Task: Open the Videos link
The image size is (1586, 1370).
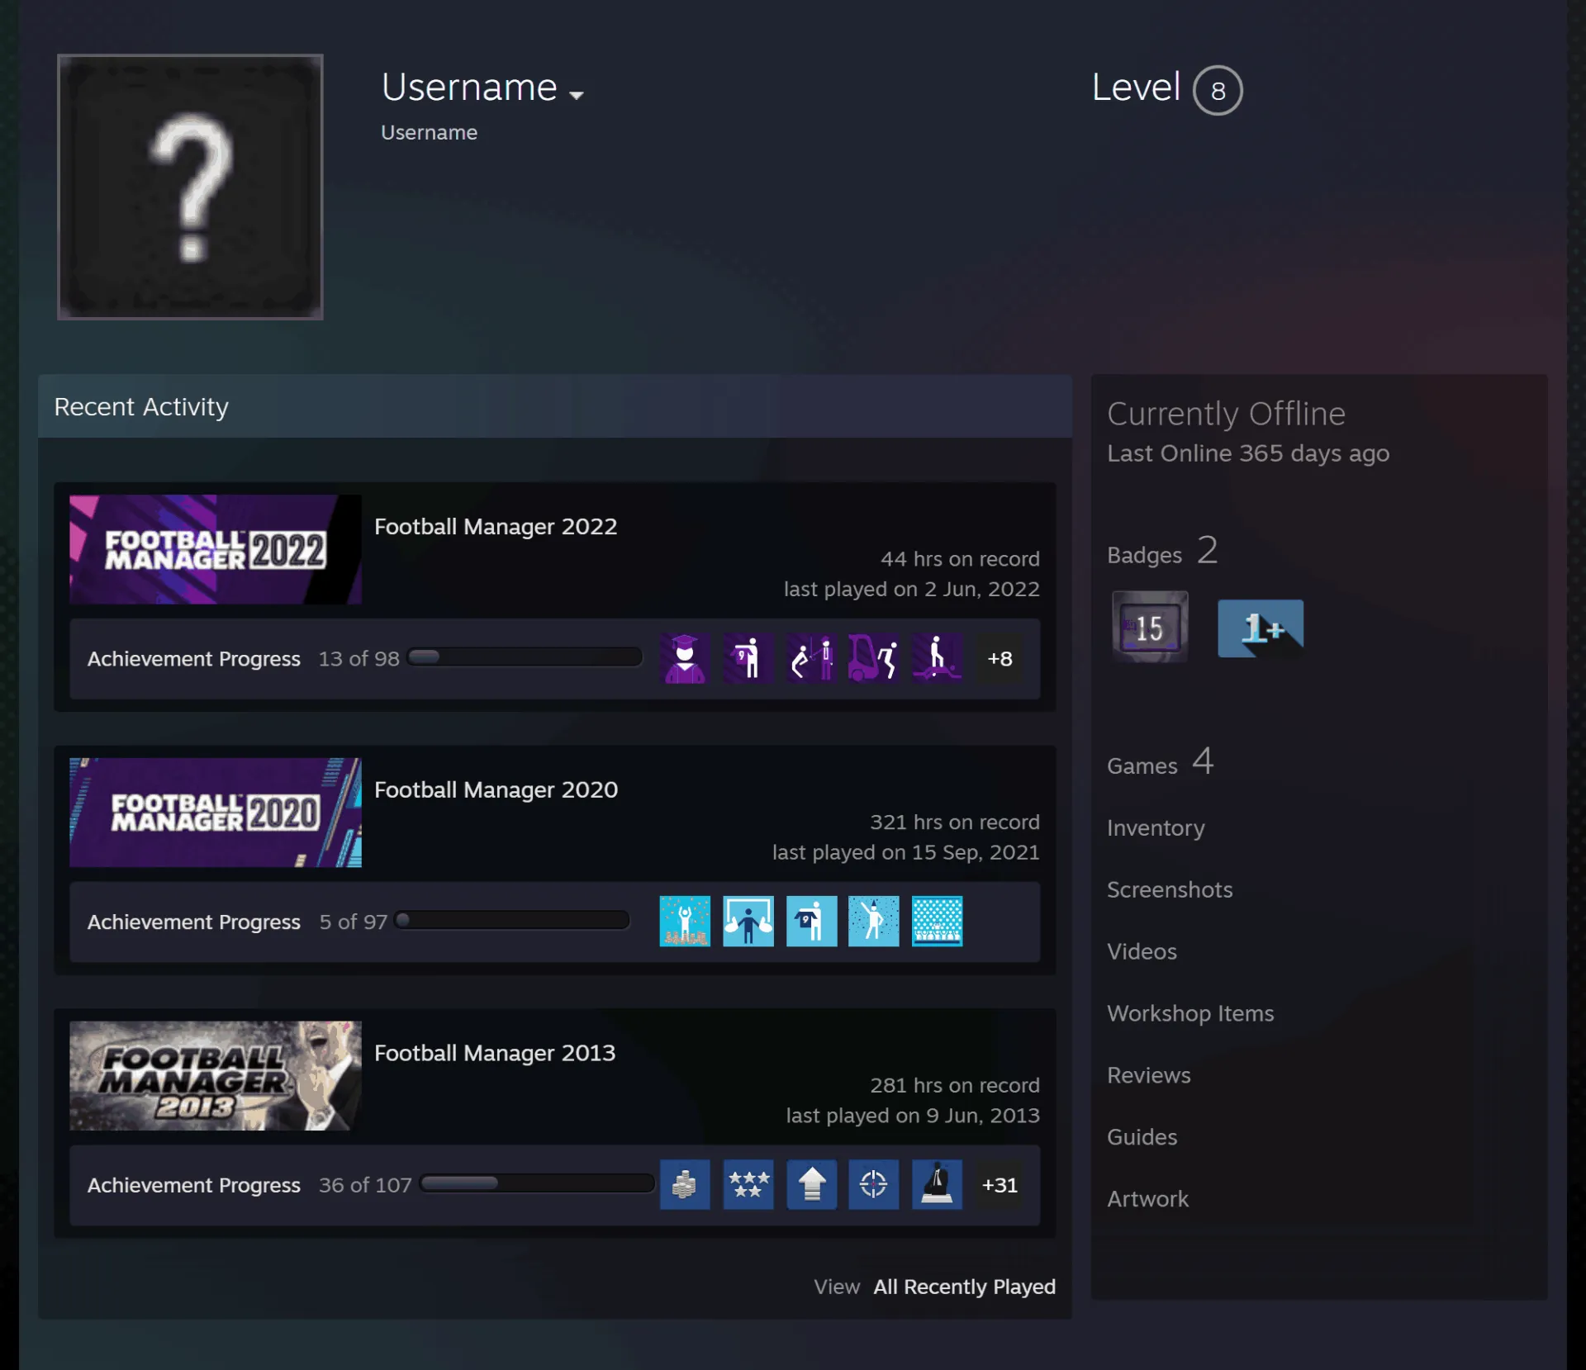Action: (1142, 952)
